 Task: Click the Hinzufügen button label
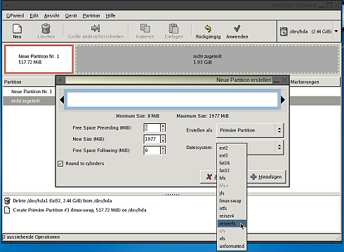(270, 177)
